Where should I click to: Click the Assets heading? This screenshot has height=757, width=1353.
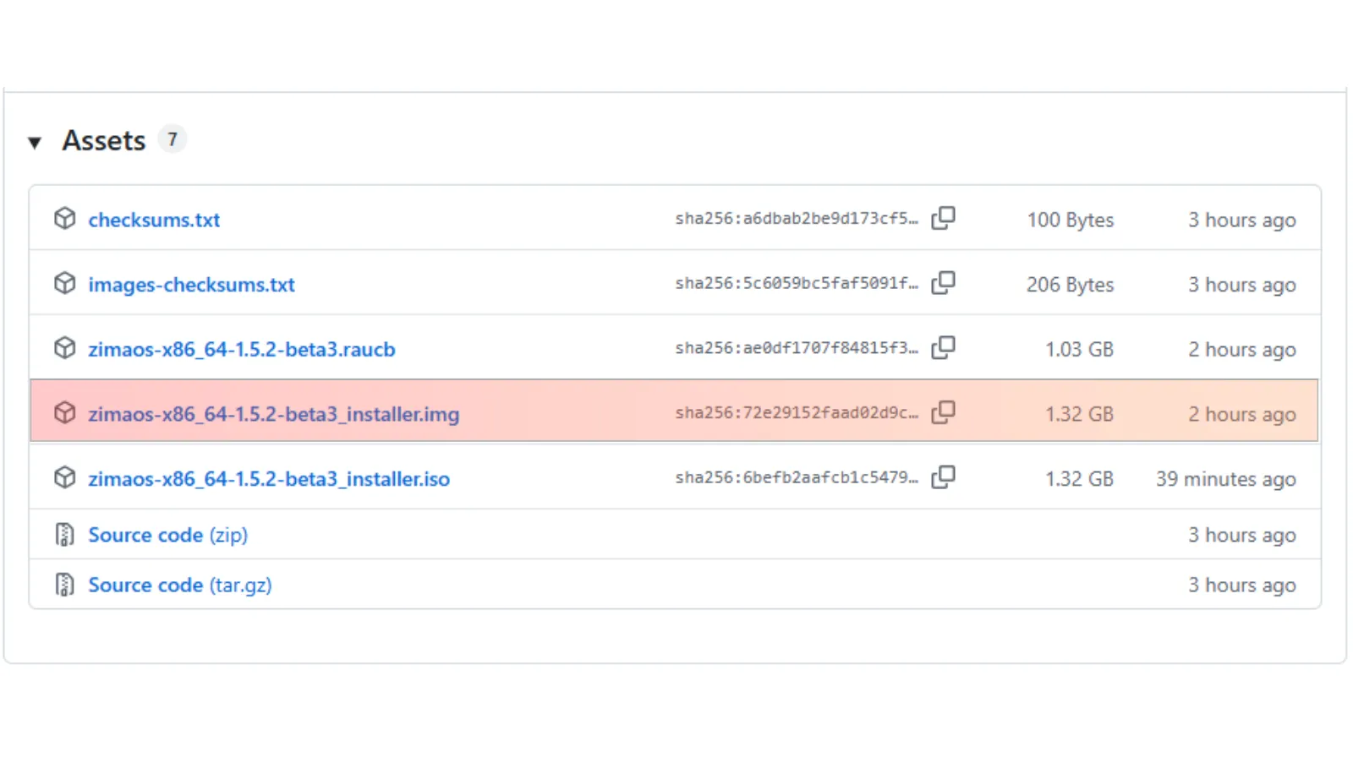[103, 140]
